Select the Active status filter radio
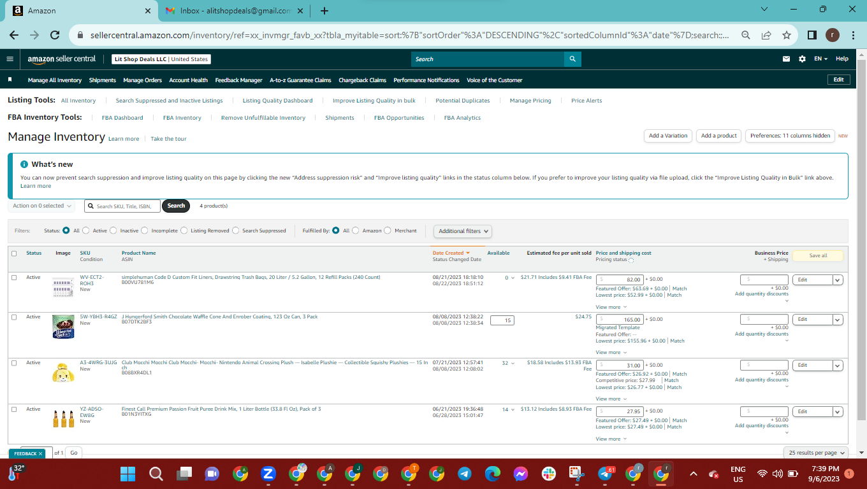The width and height of the screenshot is (867, 489). [86, 230]
